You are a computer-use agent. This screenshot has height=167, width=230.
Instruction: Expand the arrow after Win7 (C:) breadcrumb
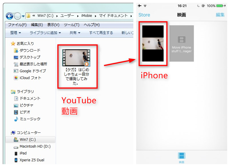tap(57, 16)
